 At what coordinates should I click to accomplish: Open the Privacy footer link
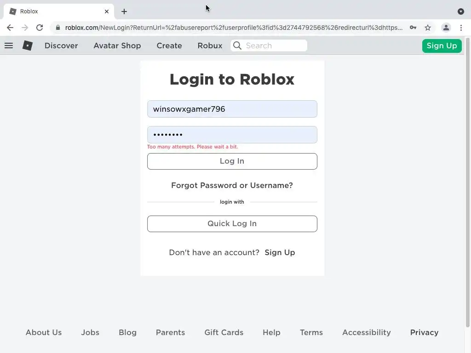coord(424,332)
